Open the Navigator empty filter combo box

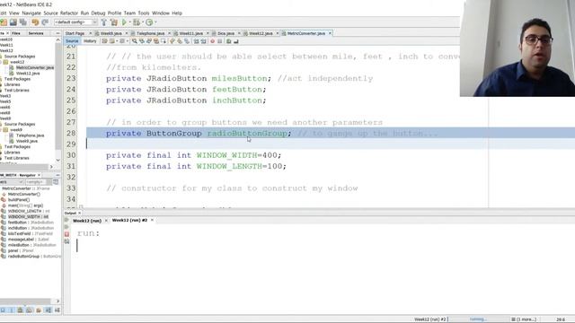[38, 182]
